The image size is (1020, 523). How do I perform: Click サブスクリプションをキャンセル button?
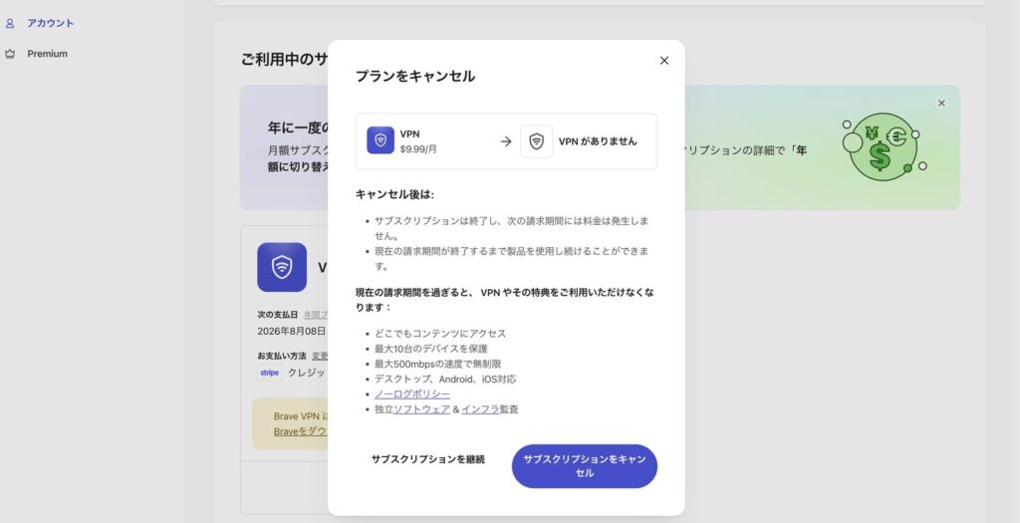coord(584,466)
